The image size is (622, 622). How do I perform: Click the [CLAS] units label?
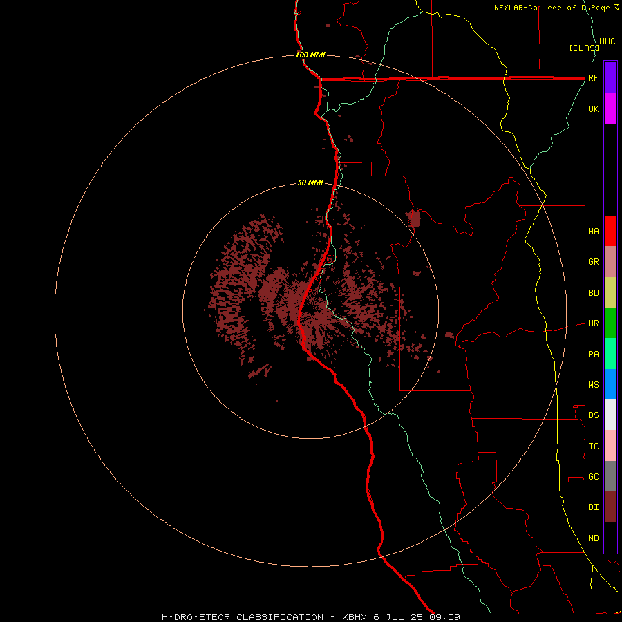[x=584, y=48]
